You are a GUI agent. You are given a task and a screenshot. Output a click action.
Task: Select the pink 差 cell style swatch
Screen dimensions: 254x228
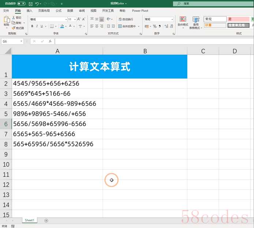pyautogui.click(x=238, y=19)
